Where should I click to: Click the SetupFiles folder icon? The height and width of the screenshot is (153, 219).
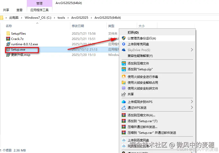pyautogui.click(x=8, y=33)
